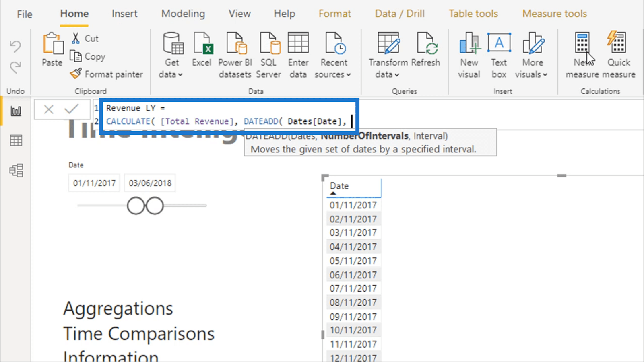Select the 03/11/2017 row in table
644x362 pixels.
(x=353, y=233)
